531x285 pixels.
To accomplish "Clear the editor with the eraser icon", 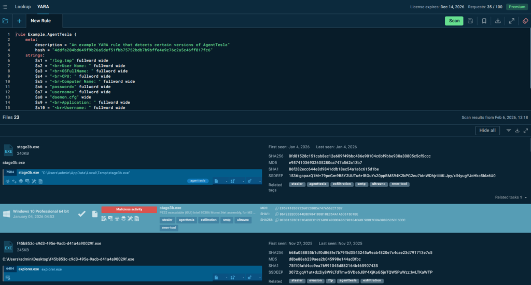I will (525, 21).
